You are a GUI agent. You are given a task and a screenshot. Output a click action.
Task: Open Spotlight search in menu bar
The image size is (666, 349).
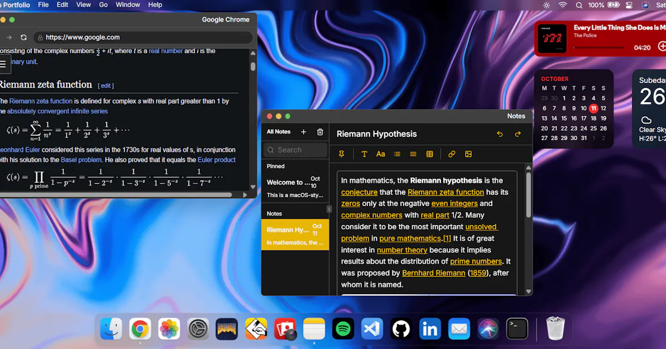tap(579, 5)
